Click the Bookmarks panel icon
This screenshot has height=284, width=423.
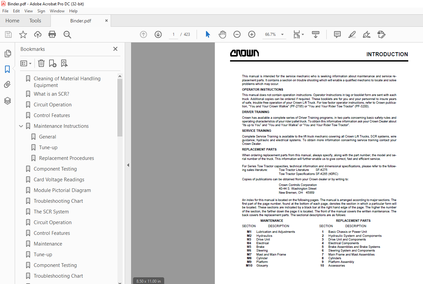tap(7, 69)
